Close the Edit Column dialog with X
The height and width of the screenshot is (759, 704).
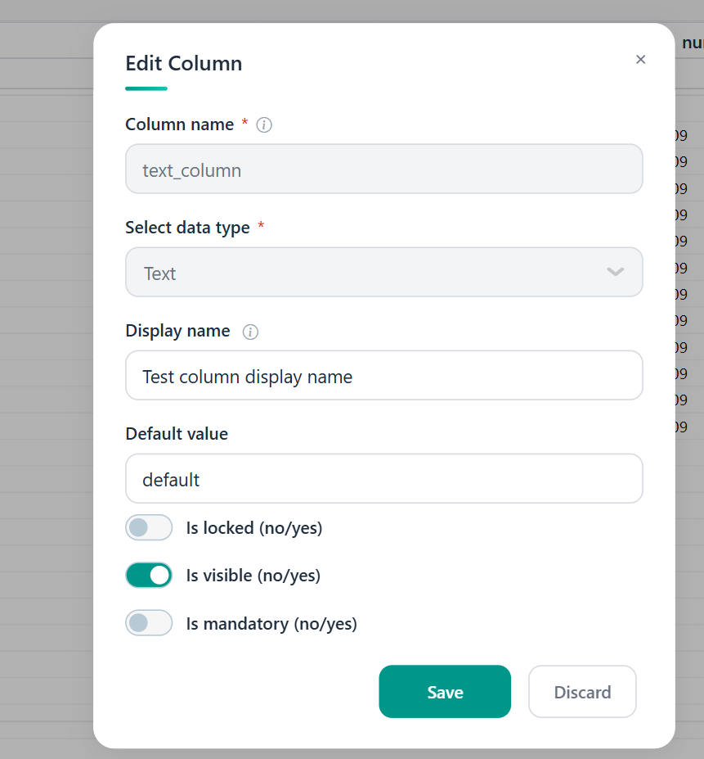click(640, 60)
